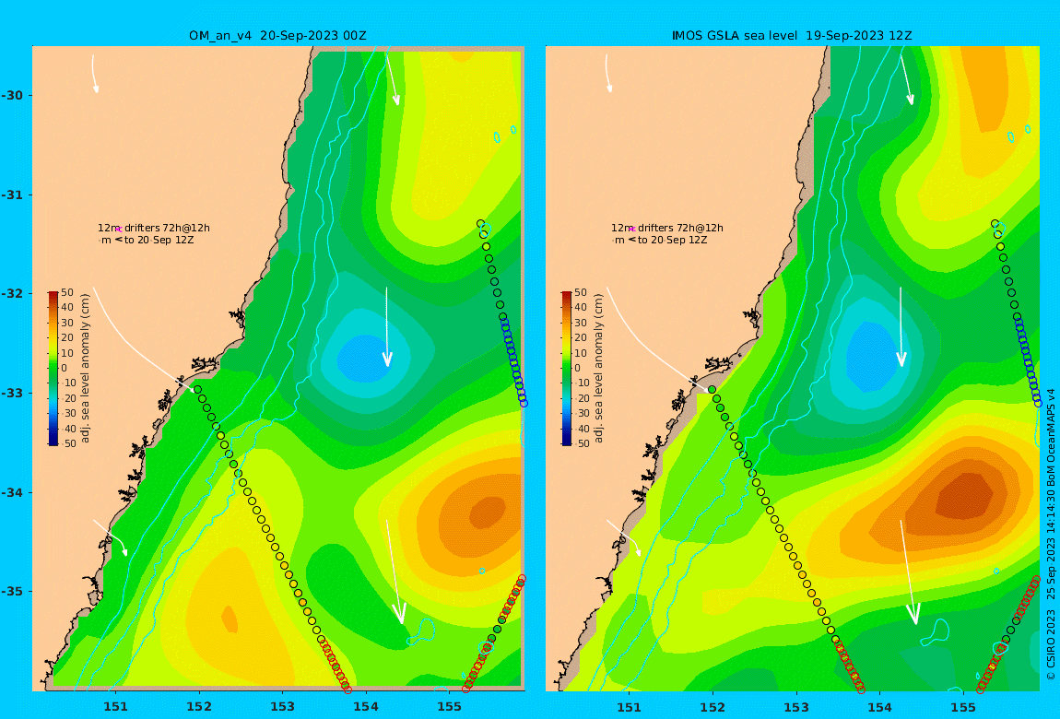Click the 0 label on OM_an_v4 color scale
This screenshot has height=719, width=1060.
coord(65,369)
